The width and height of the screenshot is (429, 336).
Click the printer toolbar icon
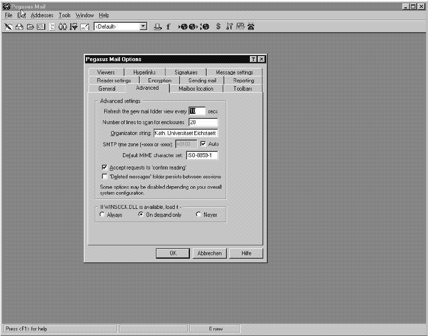point(157,27)
